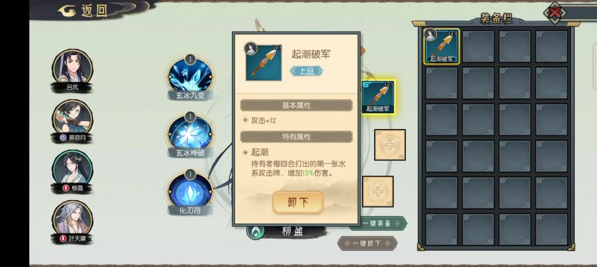
Task: Click the 一键装备 button
Action: (x=378, y=223)
